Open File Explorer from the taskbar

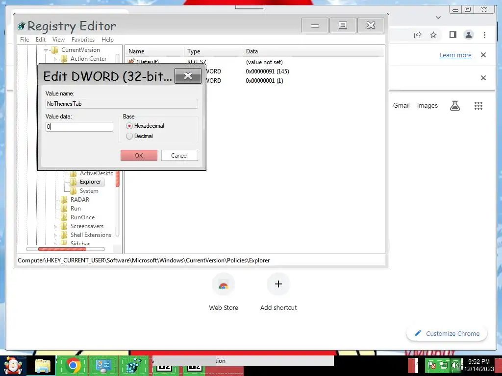(x=43, y=366)
